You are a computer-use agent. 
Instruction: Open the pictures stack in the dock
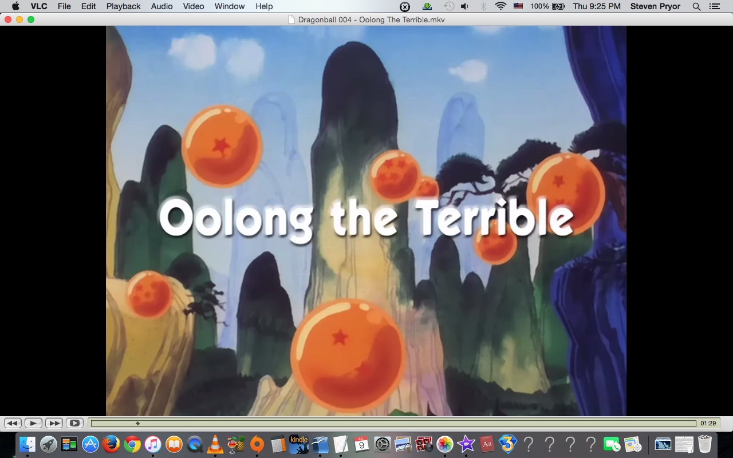coord(663,444)
